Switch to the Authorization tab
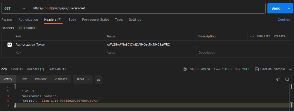The width and height of the screenshot is (294, 111). [28, 20]
